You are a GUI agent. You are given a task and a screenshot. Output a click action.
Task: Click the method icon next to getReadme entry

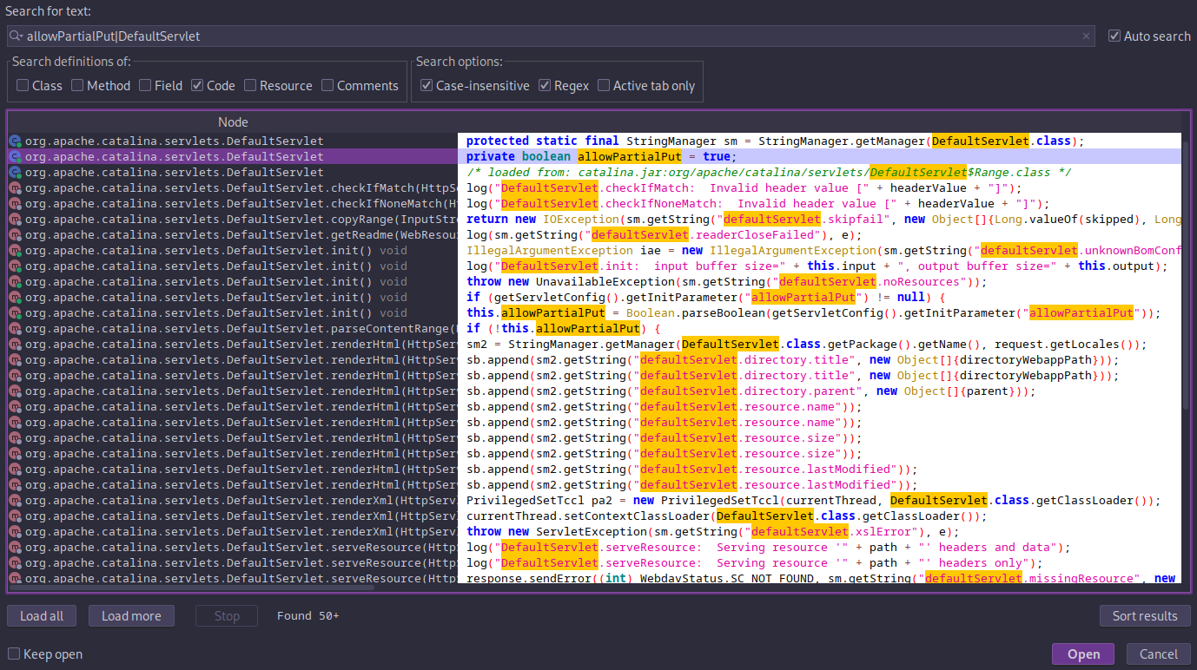pyautogui.click(x=16, y=234)
